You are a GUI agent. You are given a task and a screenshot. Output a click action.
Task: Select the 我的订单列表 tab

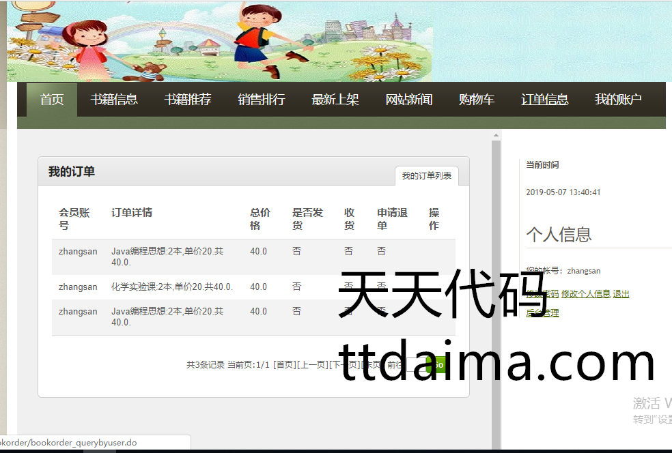427,176
